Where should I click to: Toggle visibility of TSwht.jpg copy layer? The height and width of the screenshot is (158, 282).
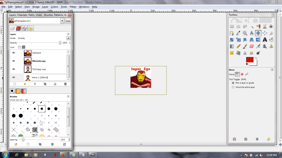tap(14, 69)
